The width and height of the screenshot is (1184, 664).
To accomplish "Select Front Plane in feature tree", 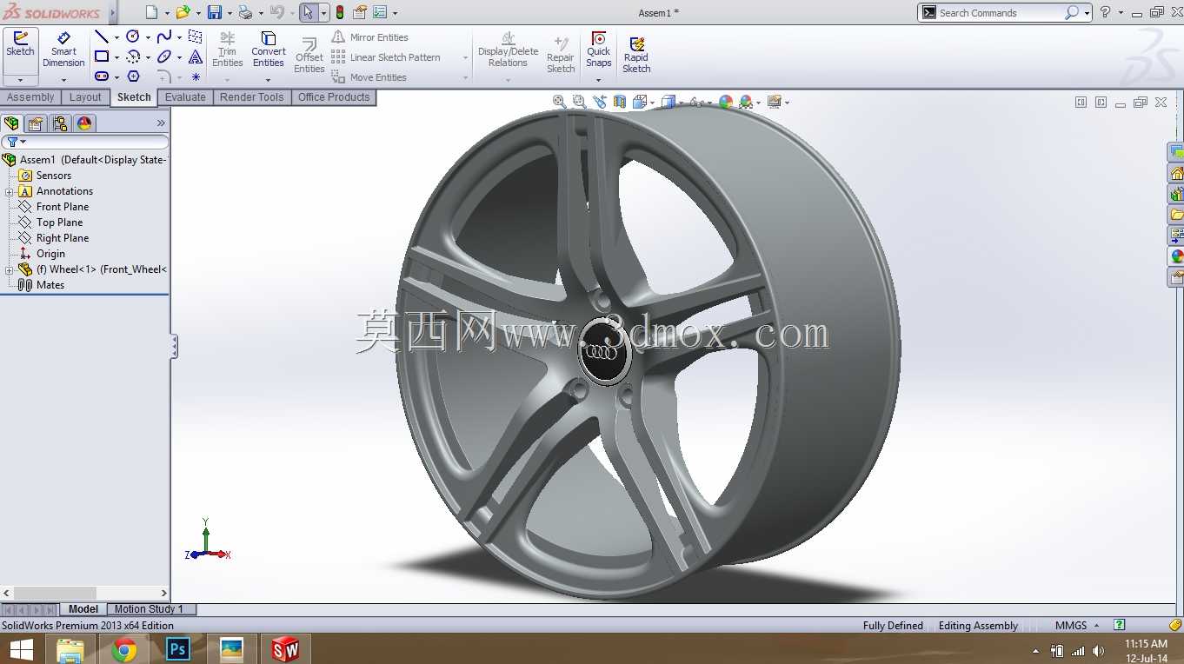I will click(62, 207).
